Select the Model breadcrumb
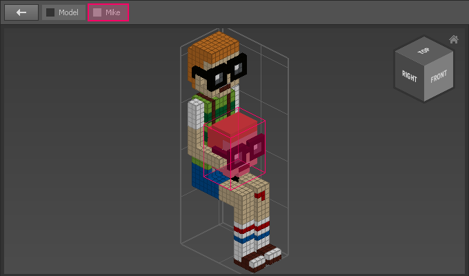 point(63,12)
